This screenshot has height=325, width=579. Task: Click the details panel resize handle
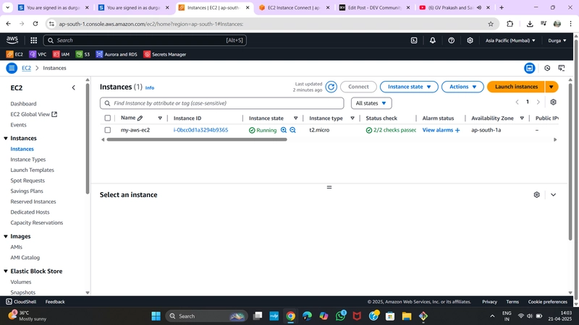click(329, 187)
